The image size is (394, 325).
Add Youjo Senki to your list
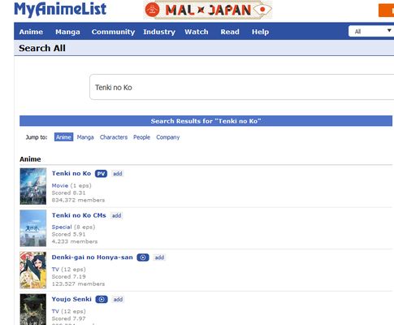tap(118, 299)
